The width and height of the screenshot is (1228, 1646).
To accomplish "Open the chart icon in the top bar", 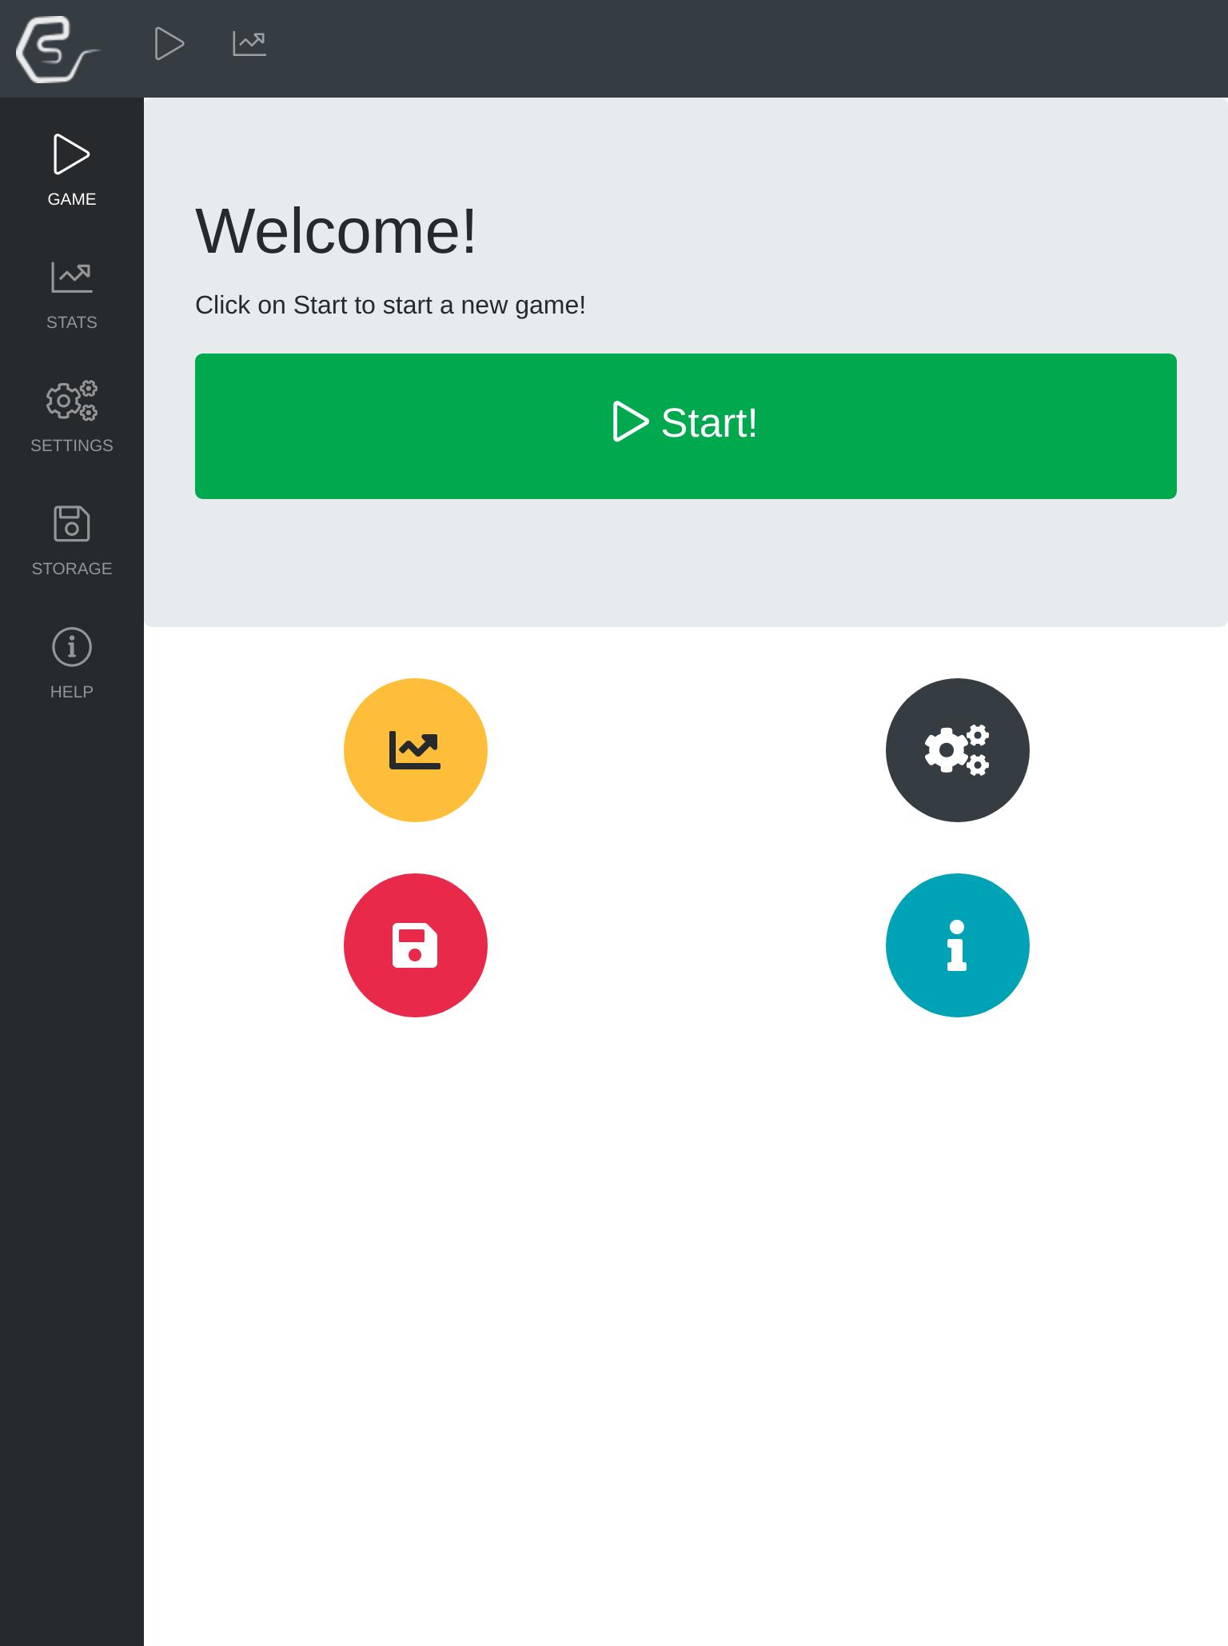I will click(x=249, y=43).
